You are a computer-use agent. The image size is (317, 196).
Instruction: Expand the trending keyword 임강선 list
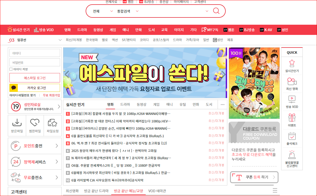point(60,40)
